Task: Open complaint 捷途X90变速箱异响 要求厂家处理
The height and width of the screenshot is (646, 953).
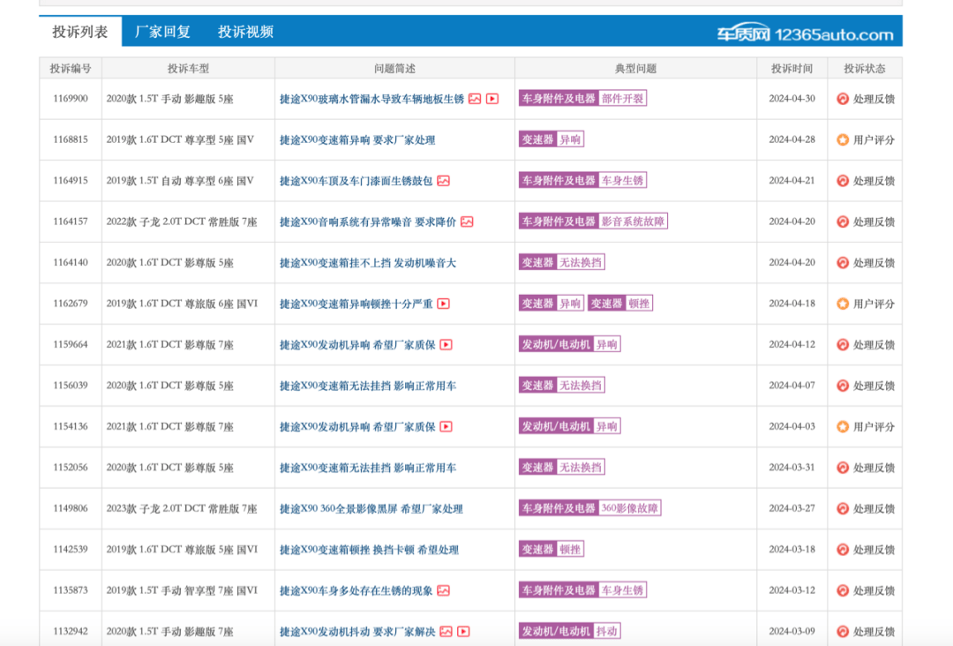Action: coord(357,139)
